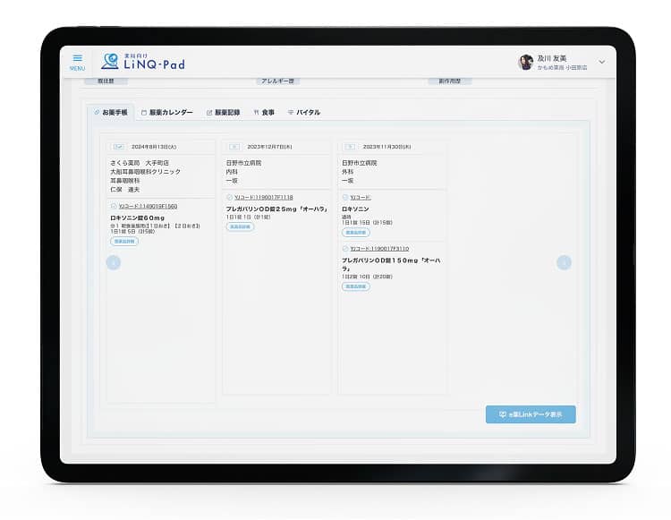Open the hamburger MENU icon
The height and width of the screenshot is (520, 671).
point(77,61)
